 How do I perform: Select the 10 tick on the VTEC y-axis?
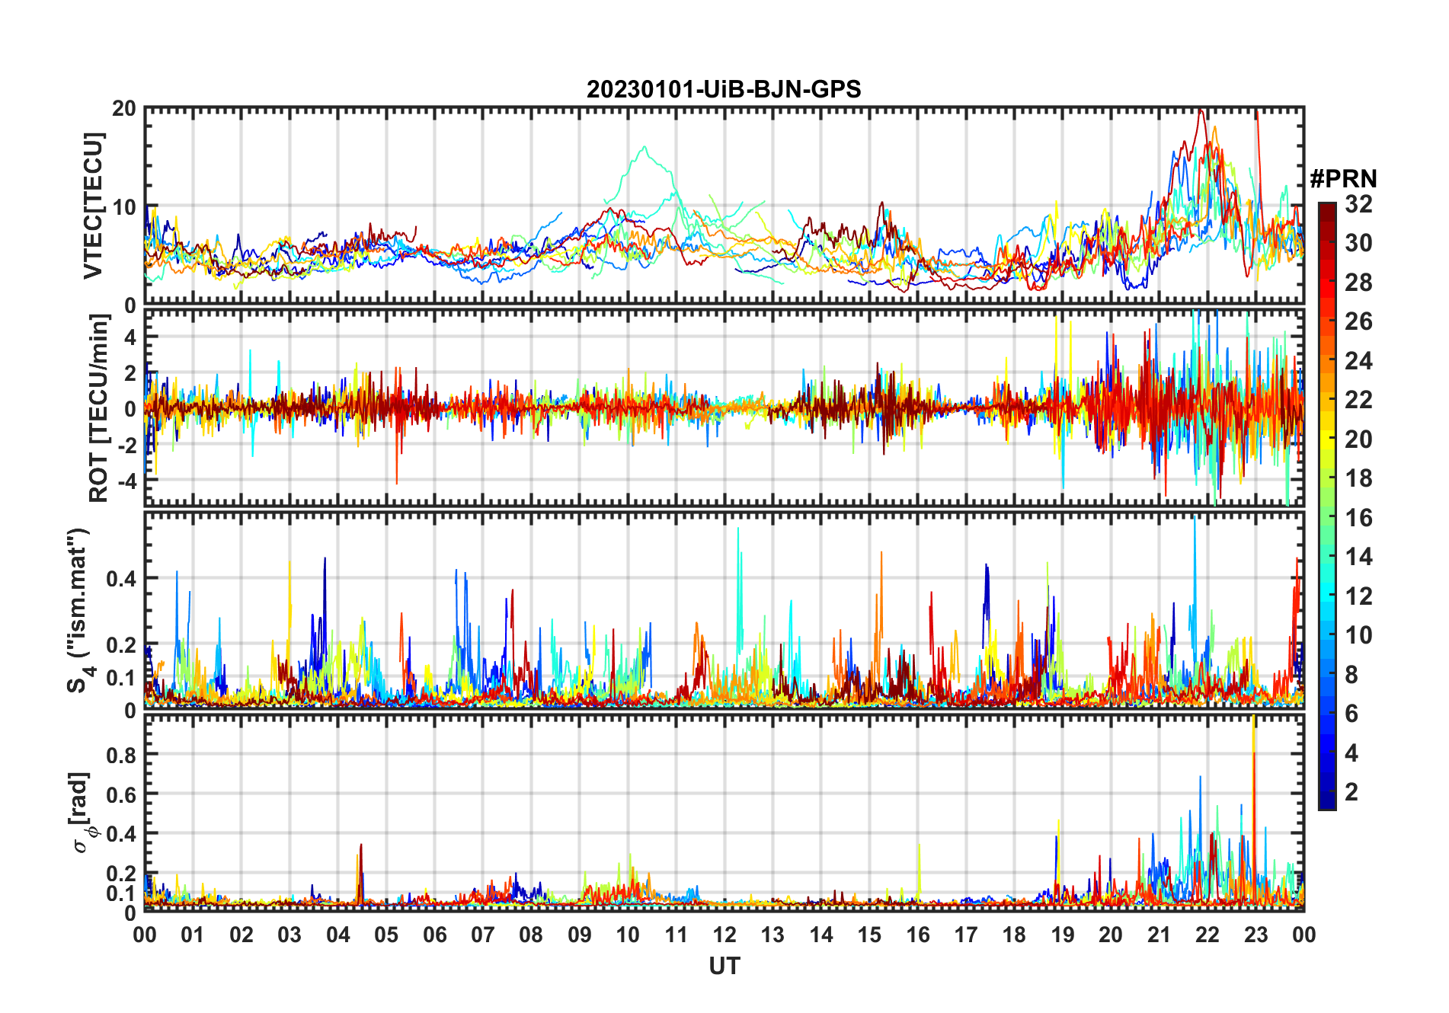pos(124,206)
